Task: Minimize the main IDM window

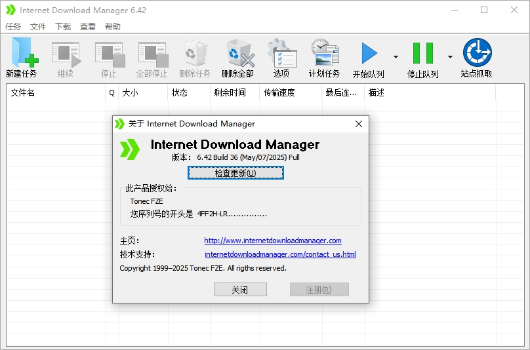Action: tap(455, 10)
